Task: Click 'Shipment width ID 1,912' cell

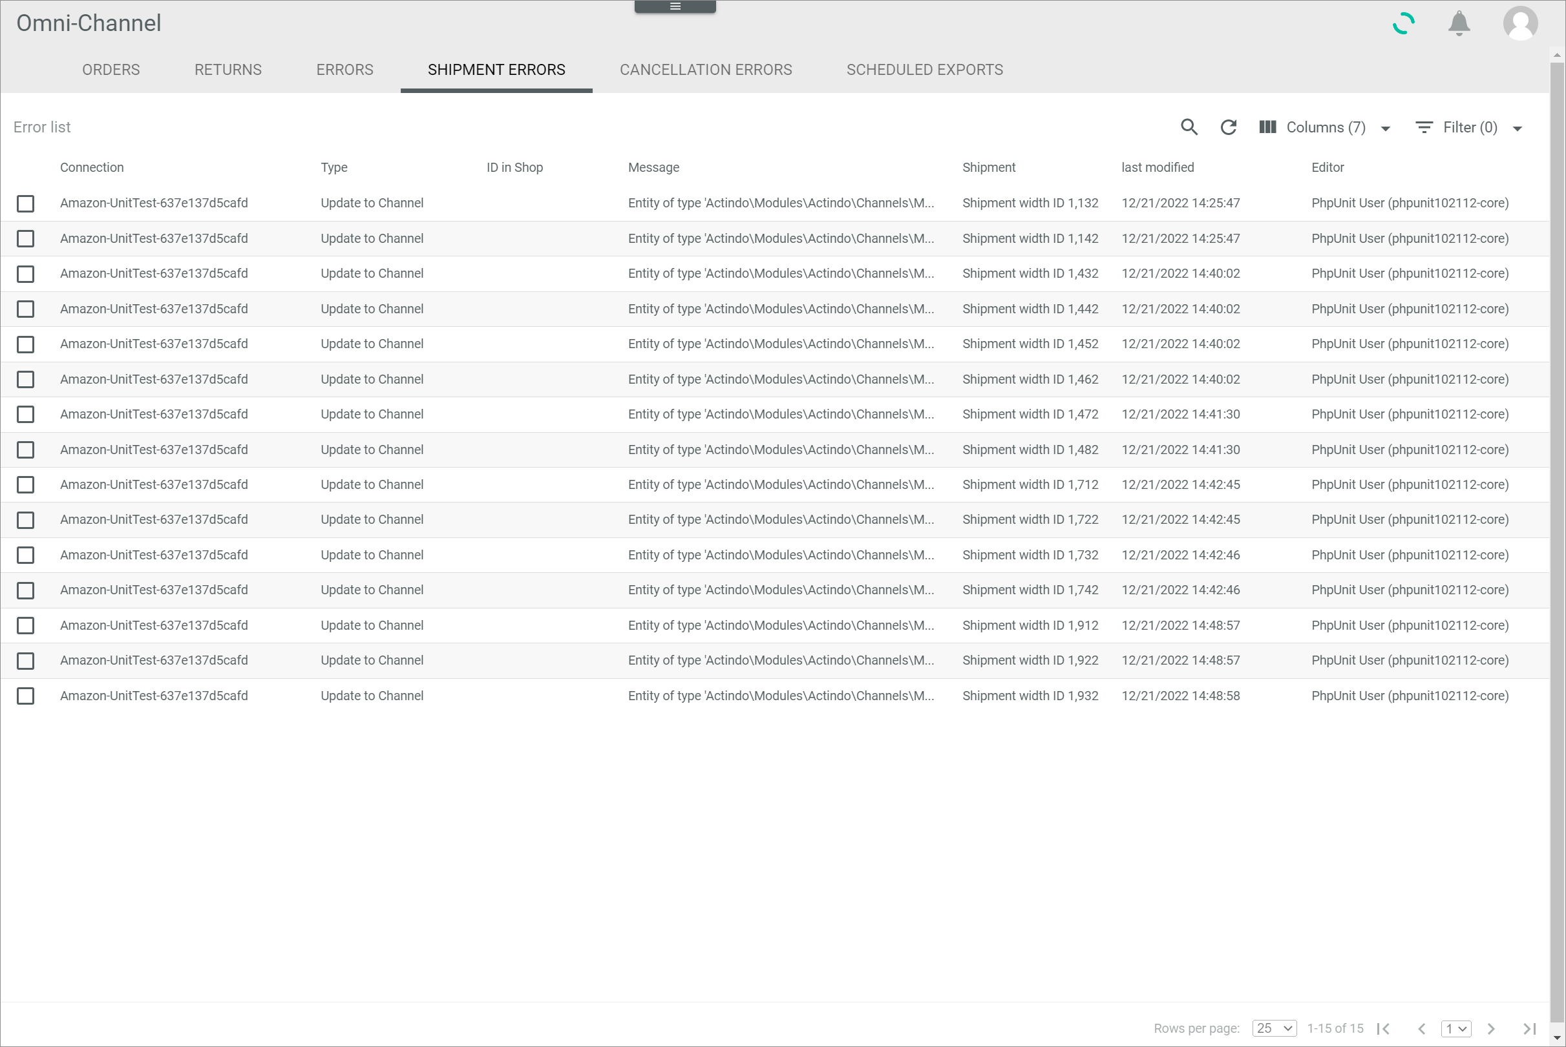Action: (x=1030, y=626)
